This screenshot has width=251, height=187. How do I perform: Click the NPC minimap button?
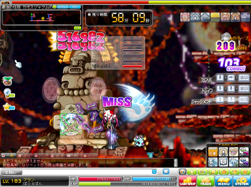tap(75, 7)
